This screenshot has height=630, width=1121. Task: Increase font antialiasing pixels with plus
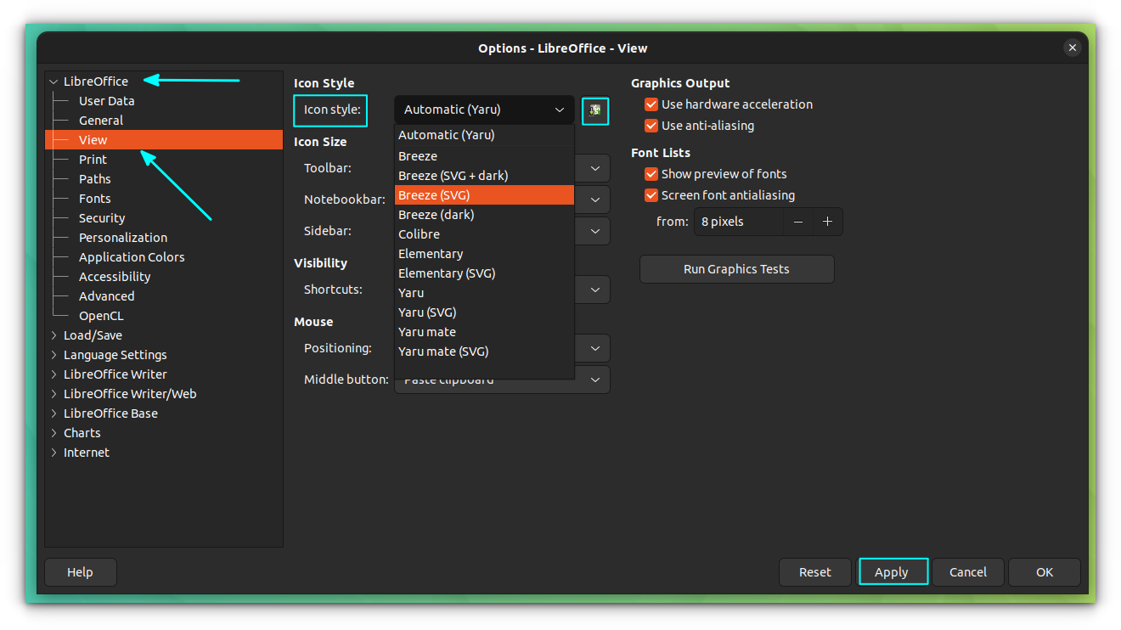pyautogui.click(x=828, y=222)
